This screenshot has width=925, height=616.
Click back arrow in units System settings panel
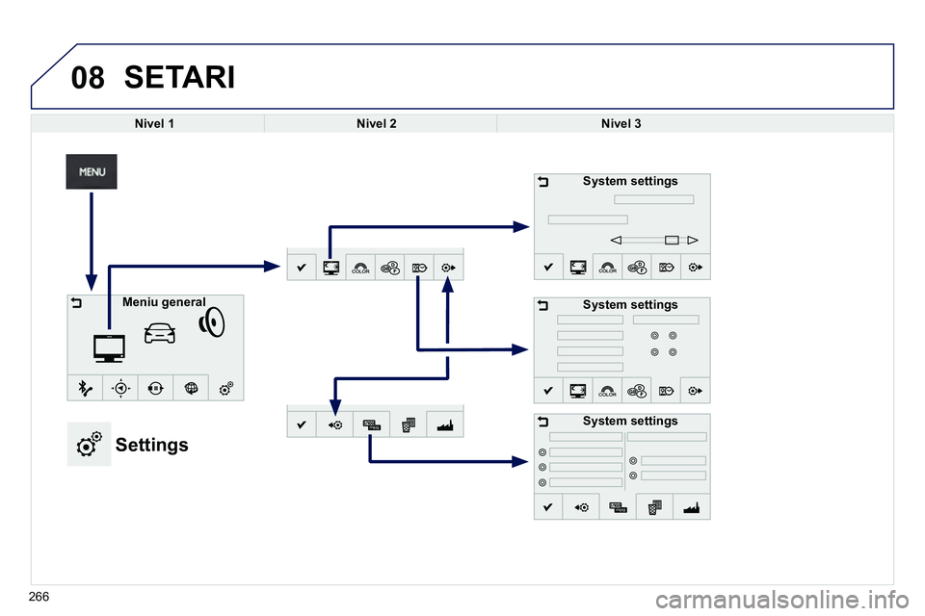coord(543,422)
